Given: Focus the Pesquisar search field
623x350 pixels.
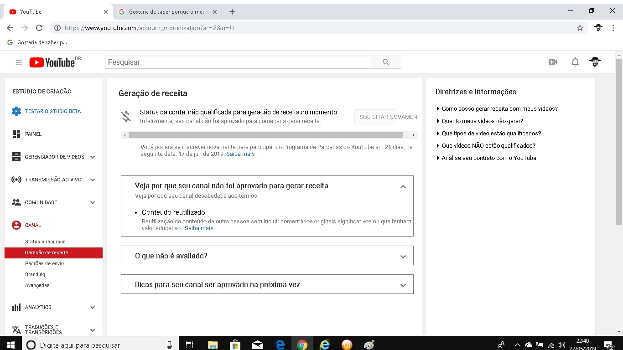Looking at the screenshot, I should (x=238, y=62).
